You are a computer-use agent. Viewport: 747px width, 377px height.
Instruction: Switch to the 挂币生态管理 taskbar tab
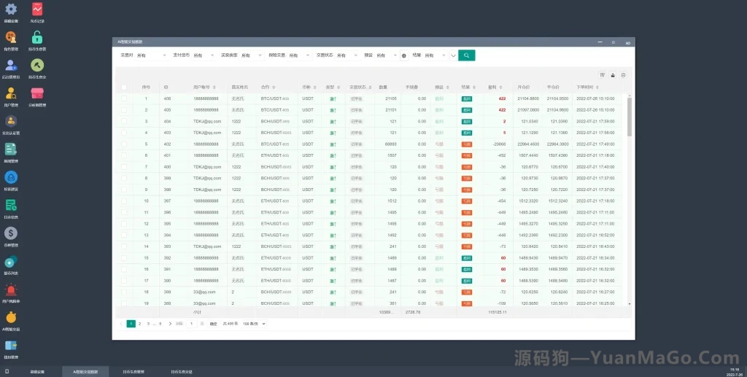click(133, 371)
